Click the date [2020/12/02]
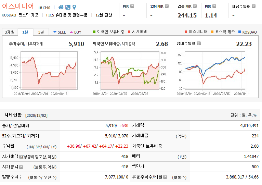Screen dimensions: 262x185 pyautogui.click(x=36, y=115)
